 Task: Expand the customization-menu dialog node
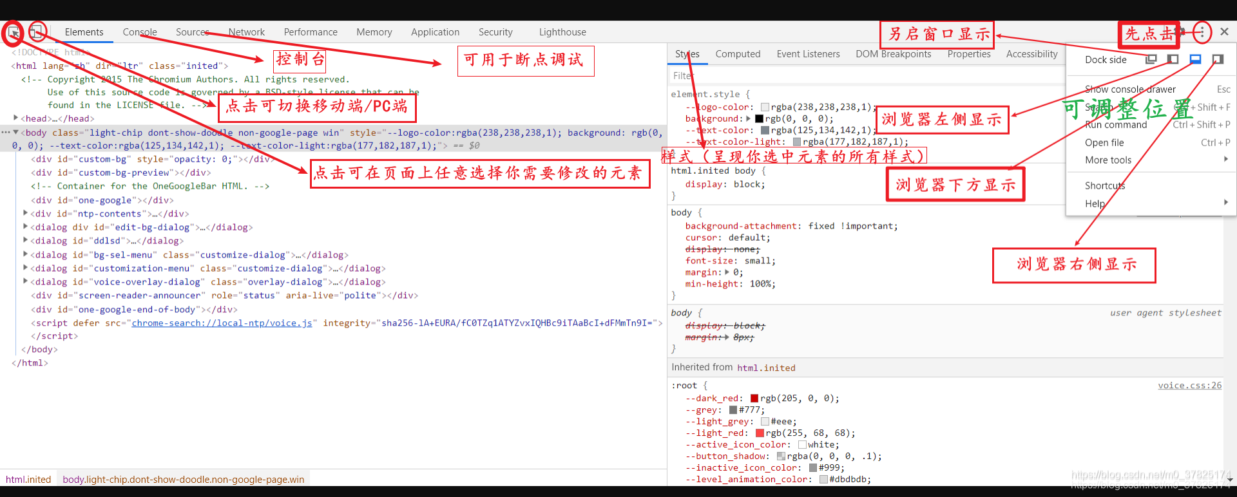click(x=26, y=268)
